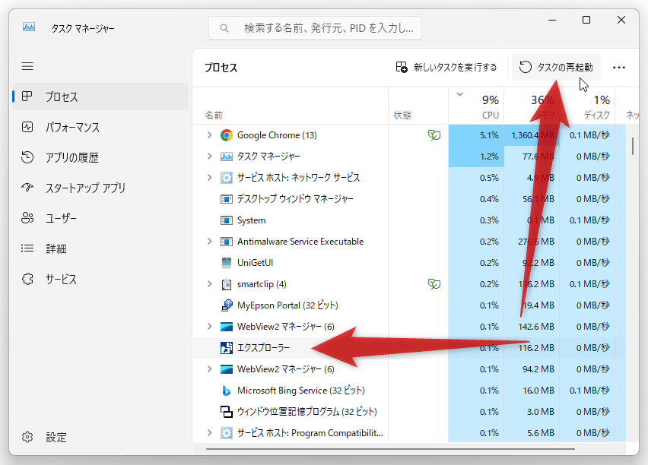This screenshot has width=648, height=465.
Task: Click the horizontal scrollbar under the process list
Action: tap(390, 448)
